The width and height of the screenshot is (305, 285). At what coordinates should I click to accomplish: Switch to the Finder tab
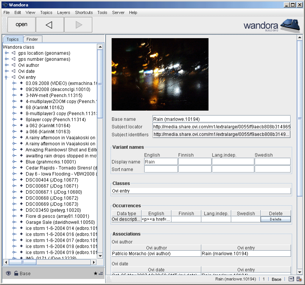pos(33,39)
